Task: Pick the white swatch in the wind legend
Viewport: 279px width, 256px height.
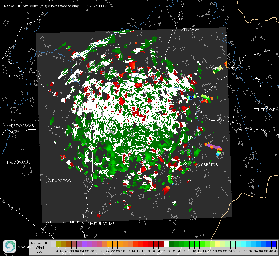Action: tap(166, 244)
